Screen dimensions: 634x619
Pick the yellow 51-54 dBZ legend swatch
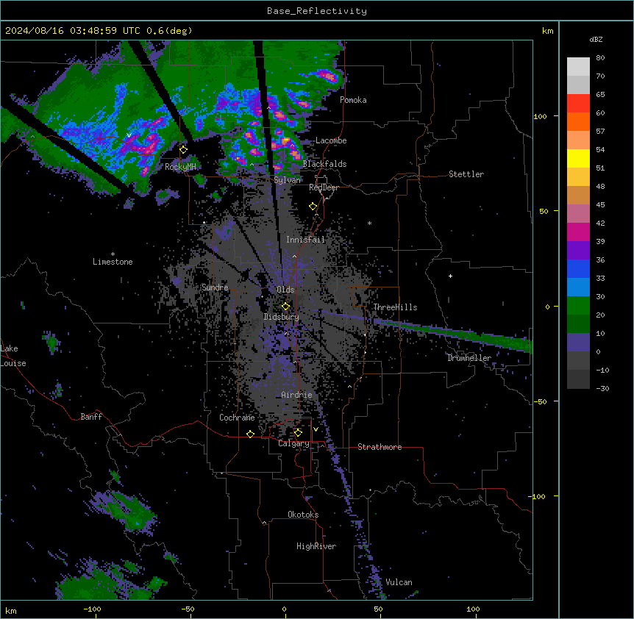(x=578, y=158)
